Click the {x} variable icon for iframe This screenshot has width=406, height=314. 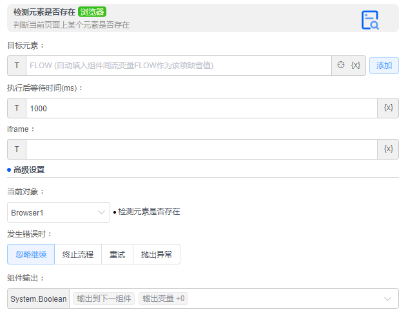(388, 149)
